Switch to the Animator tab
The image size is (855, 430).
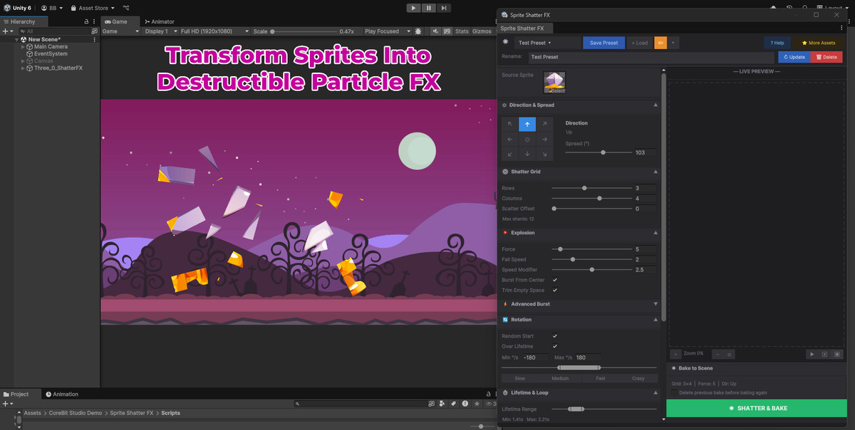159,21
